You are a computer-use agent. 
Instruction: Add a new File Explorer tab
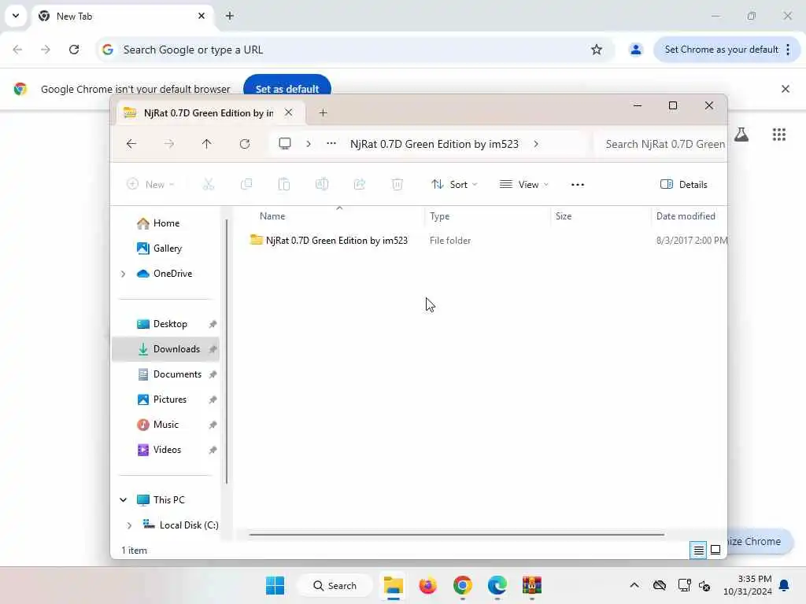pos(323,113)
